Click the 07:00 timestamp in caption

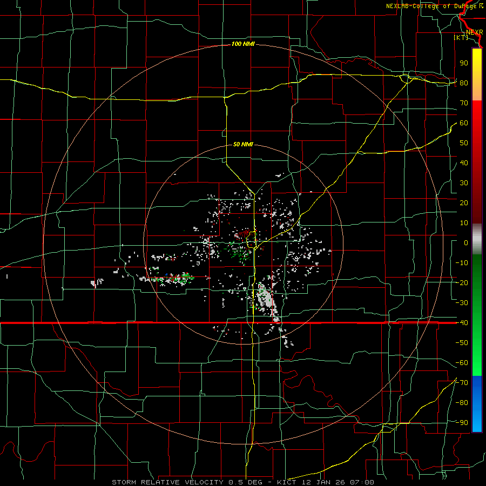[362, 482]
